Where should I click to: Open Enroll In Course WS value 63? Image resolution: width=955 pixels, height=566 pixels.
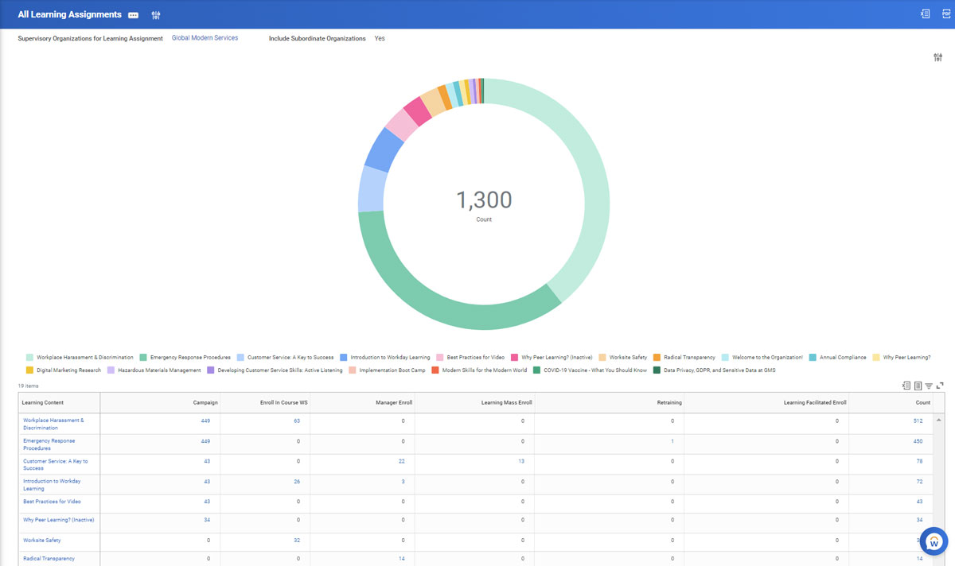coord(297,421)
